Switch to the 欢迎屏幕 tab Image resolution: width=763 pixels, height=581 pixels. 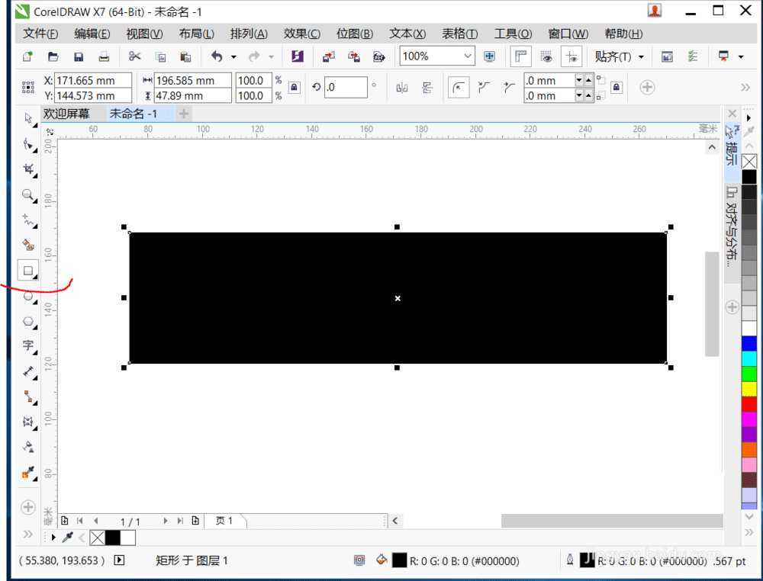[x=69, y=113]
